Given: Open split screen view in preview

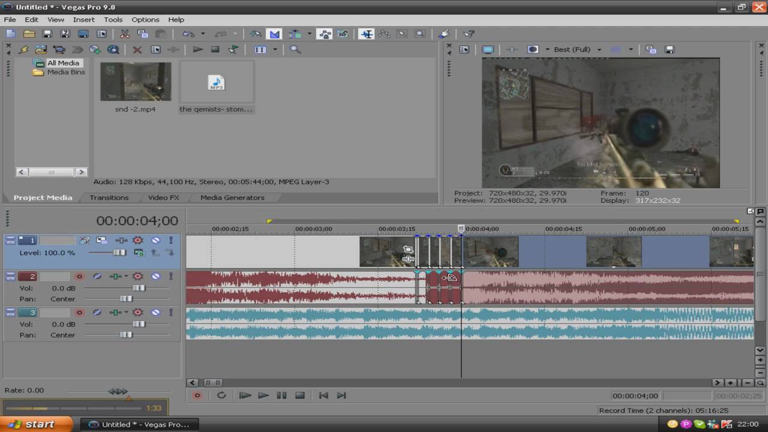Looking at the screenshot, I should click(532, 50).
